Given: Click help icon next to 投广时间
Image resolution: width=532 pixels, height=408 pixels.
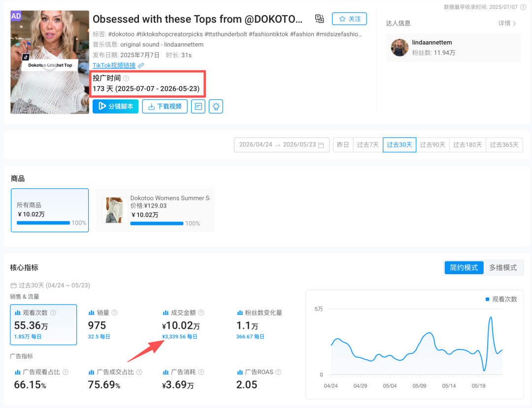Looking at the screenshot, I should tap(126, 78).
